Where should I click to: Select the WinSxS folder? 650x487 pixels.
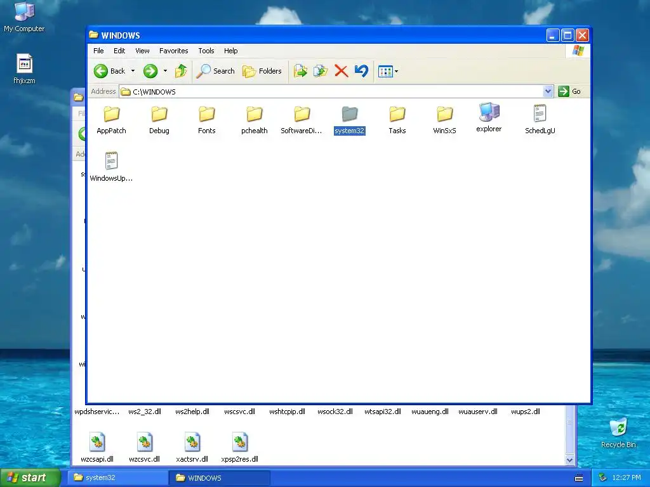[x=444, y=119]
